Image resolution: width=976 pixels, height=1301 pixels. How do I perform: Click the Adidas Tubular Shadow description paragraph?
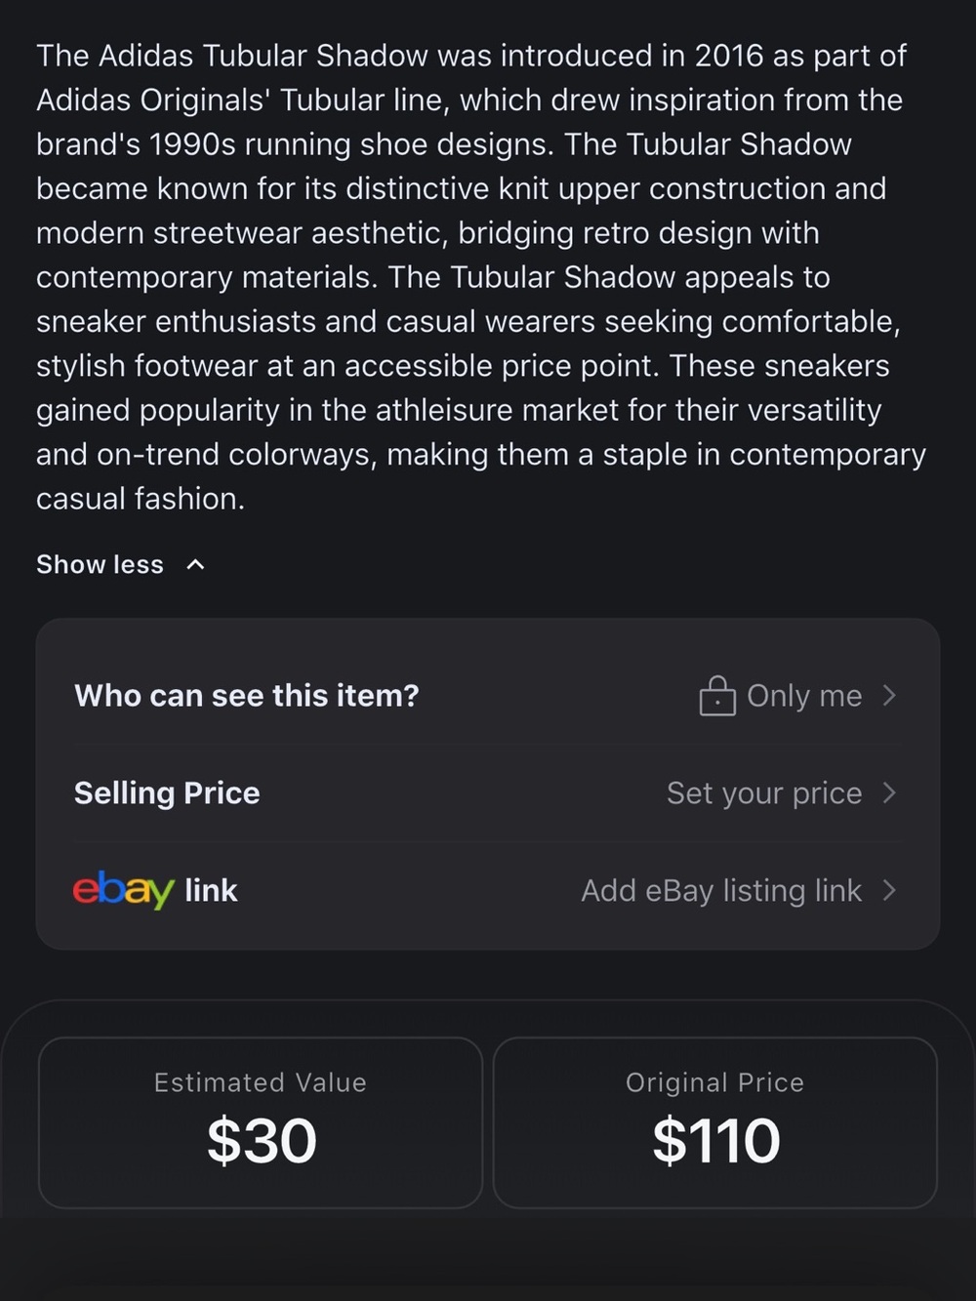pyautogui.click(x=481, y=277)
